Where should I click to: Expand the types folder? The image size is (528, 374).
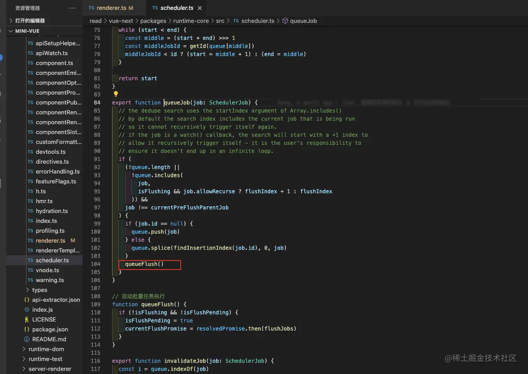click(39, 290)
